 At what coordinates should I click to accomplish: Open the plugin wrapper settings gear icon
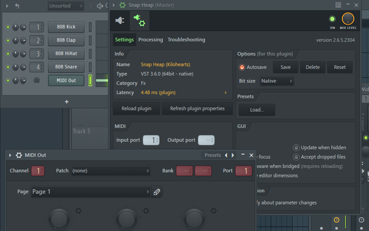(140, 21)
